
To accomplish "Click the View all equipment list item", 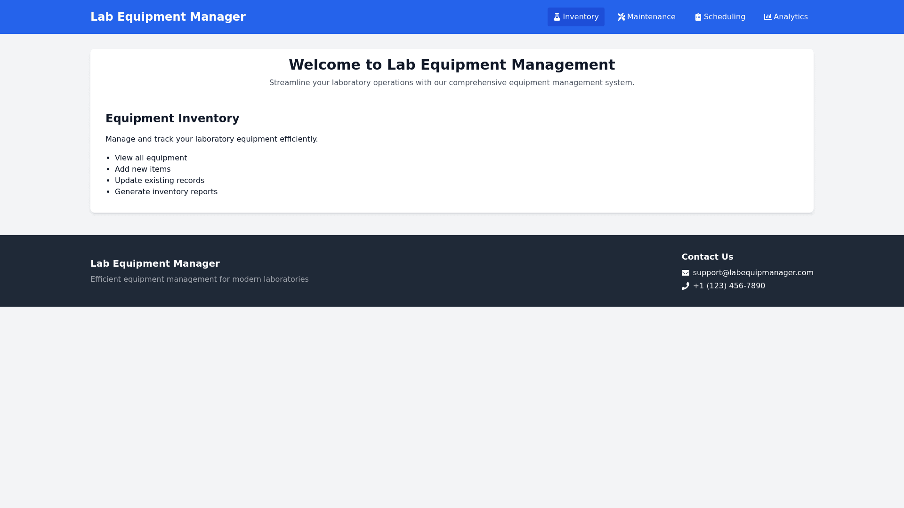I will 151,158.
